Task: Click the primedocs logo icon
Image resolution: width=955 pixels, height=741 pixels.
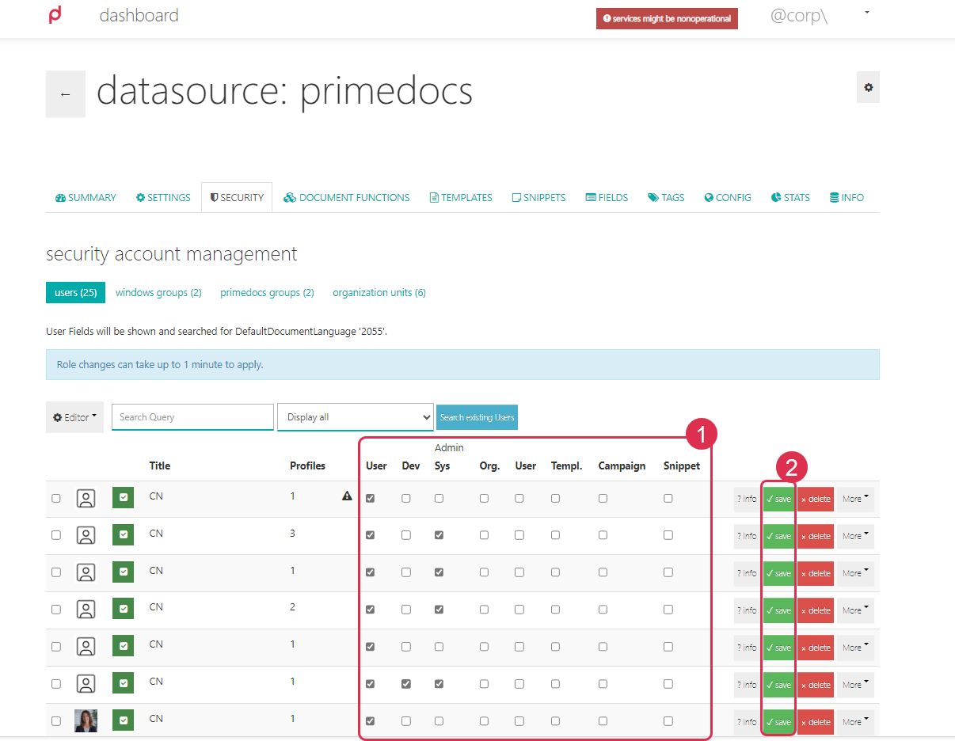Action: pos(55,15)
